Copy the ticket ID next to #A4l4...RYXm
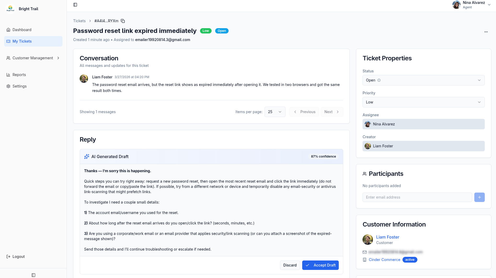 tap(123, 21)
